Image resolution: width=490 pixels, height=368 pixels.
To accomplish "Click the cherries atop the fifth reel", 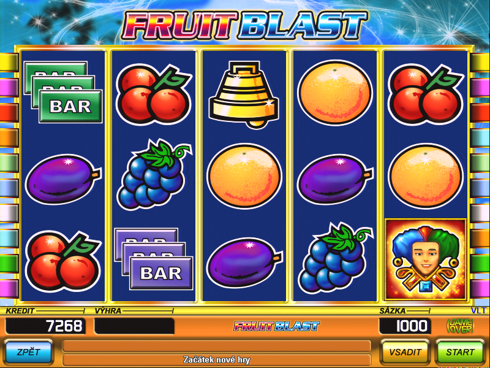I will [x=426, y=94].
